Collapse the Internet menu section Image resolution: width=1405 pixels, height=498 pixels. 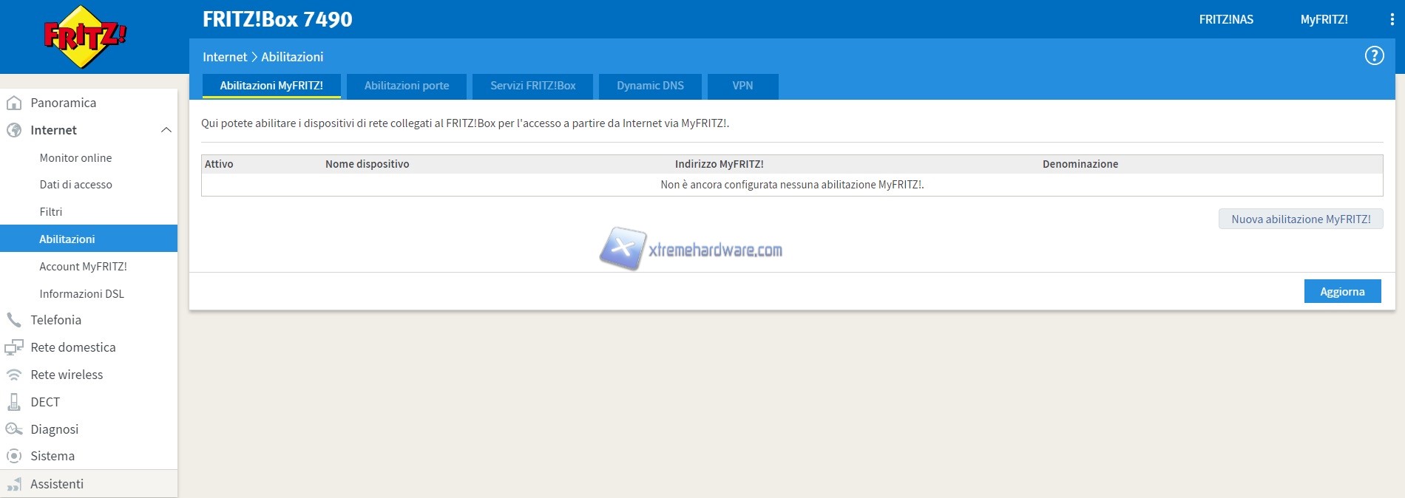click(x=166, y=130)
